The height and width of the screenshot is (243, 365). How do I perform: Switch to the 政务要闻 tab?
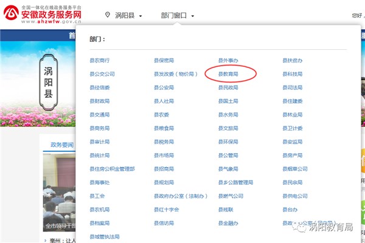click(61, 145)
